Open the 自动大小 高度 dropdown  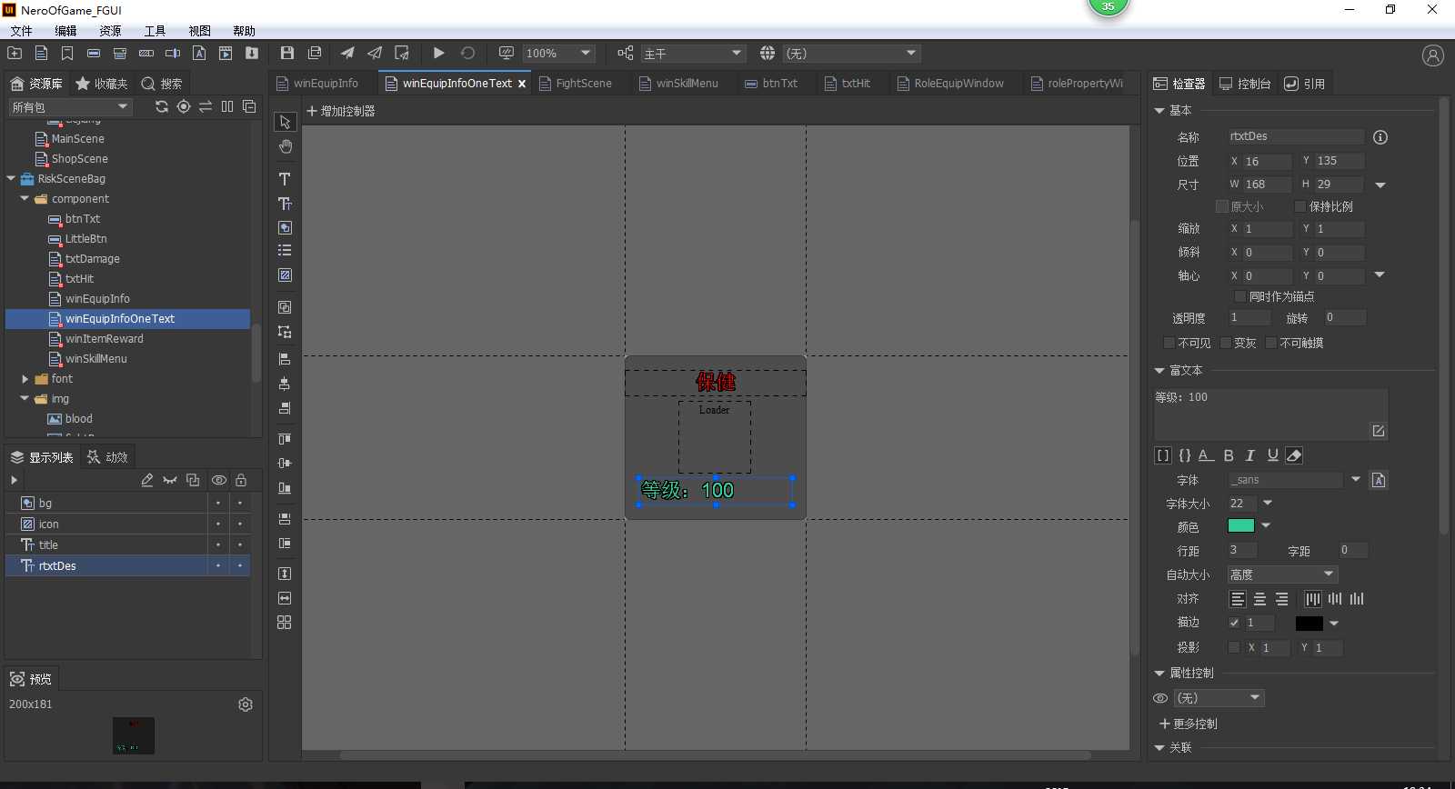[1282, 574]
